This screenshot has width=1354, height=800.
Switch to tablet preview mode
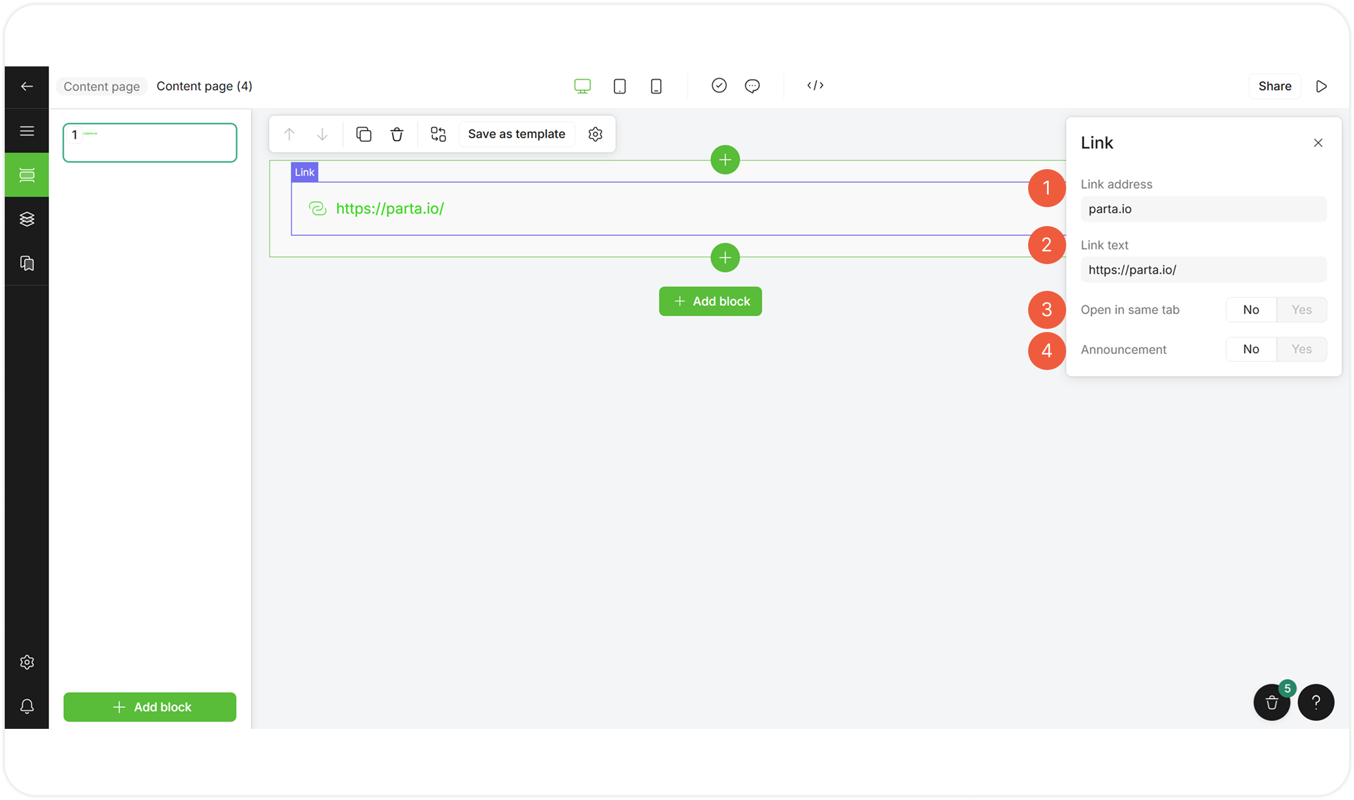pos(620,86)
